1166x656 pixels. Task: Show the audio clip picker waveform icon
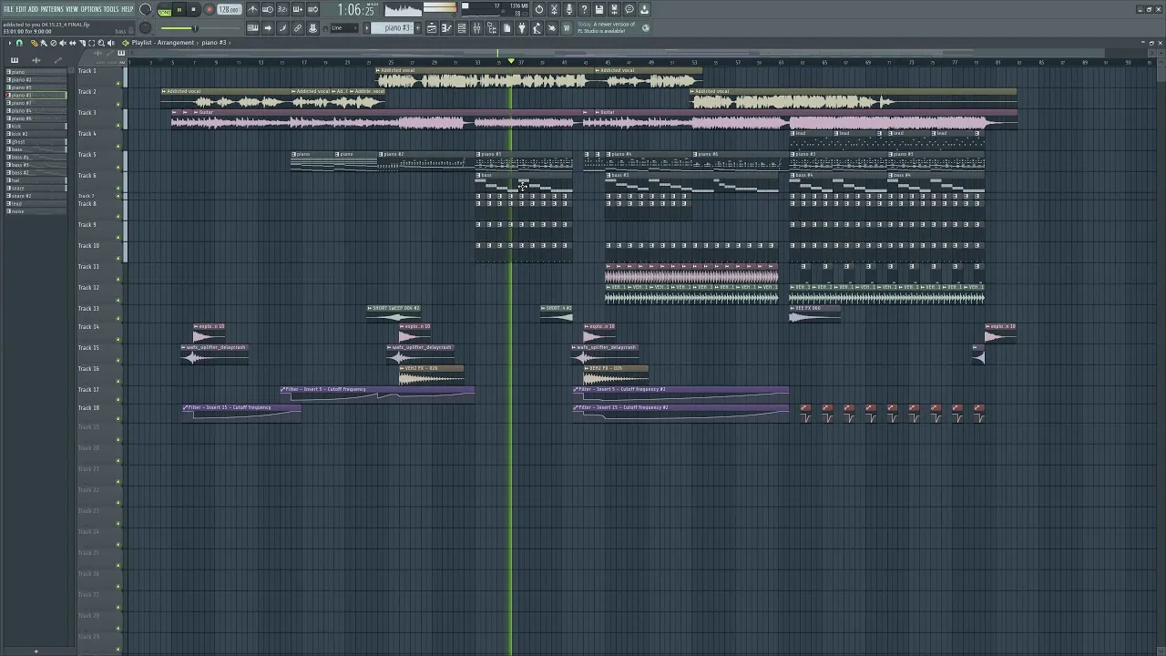click(36, 60)
